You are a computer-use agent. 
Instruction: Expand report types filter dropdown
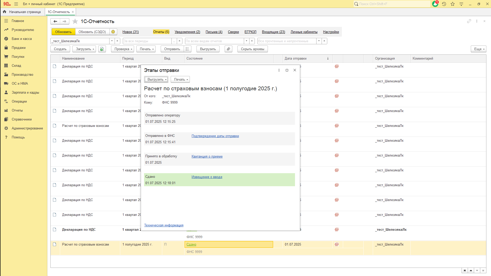[x=246, y=41]
